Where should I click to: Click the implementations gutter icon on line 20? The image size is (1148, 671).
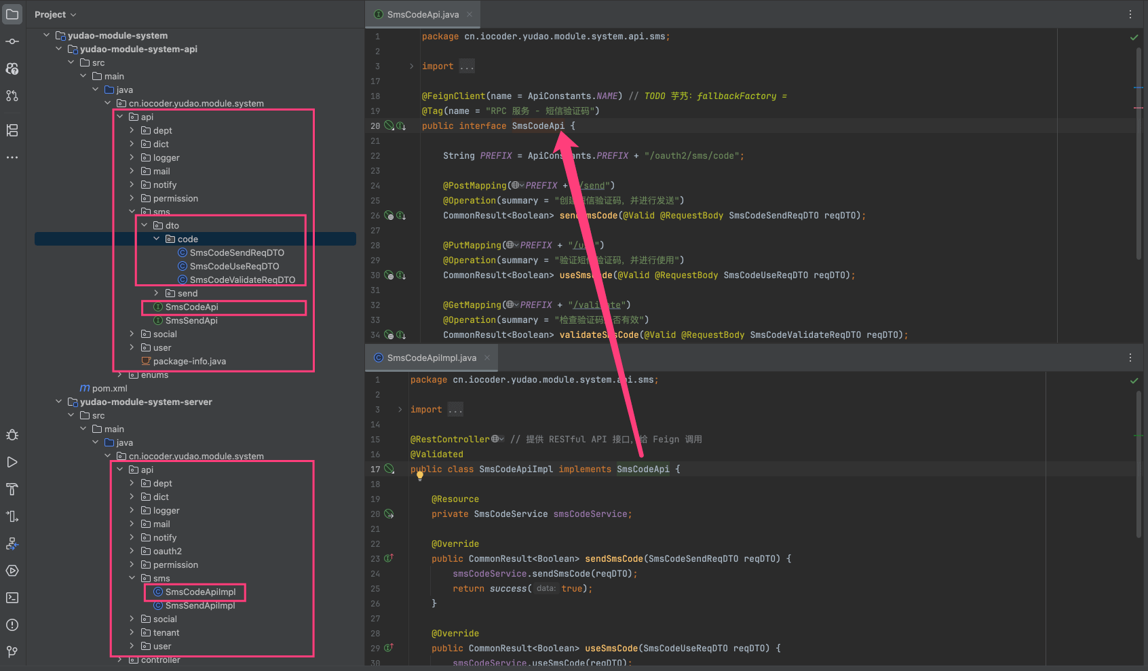[401, 126]
